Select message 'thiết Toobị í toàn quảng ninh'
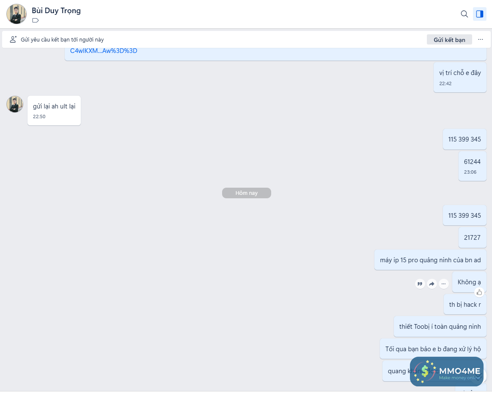This screenshot has width=492, height=394. pos(440,327)
